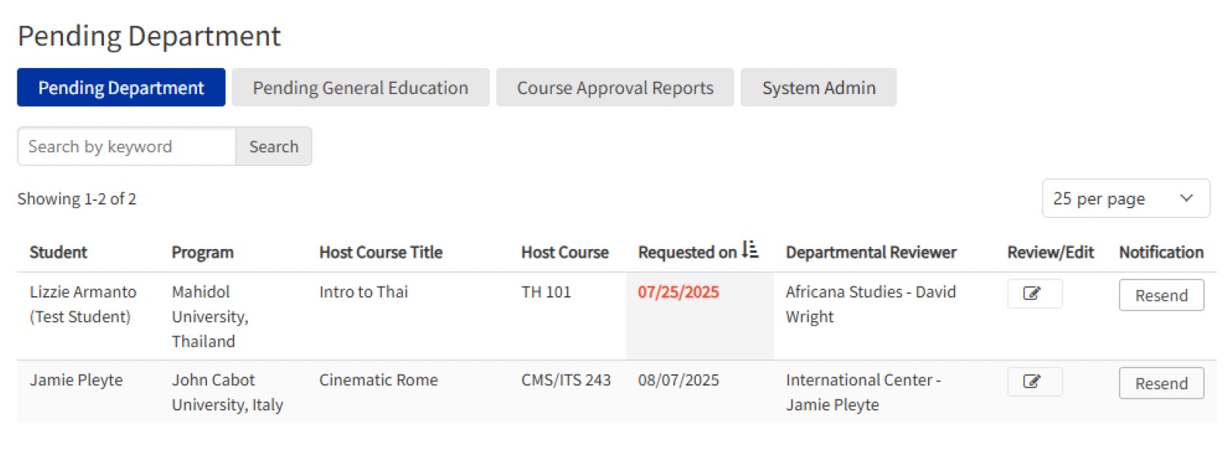The image size is (1225, 468).
Task: Sort by Host Course Title header
Action: [381, 252]
